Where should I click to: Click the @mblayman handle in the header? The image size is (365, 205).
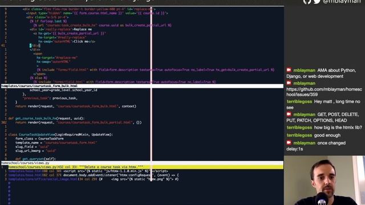point(342,2)
